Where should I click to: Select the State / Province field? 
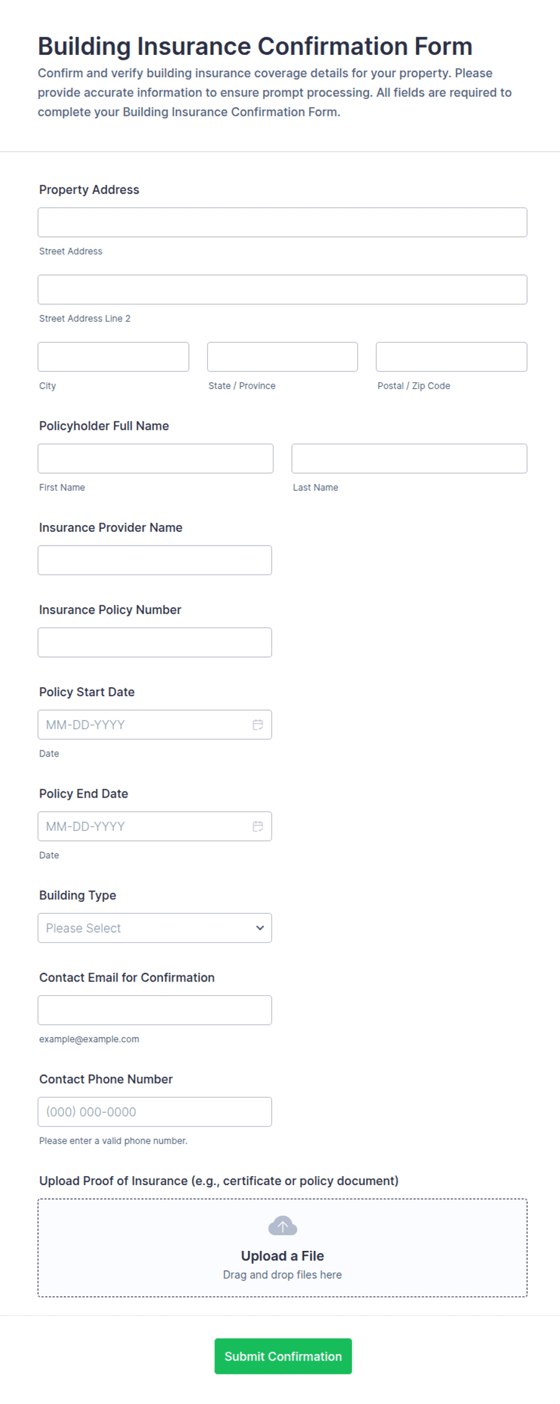coord(282,357)
